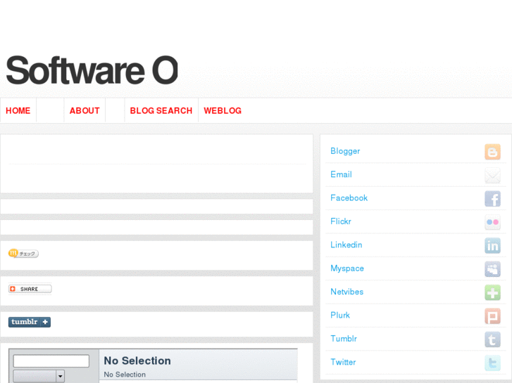Open the dropdown below the text field
This screenshot has height=383, width=512.
39,376
